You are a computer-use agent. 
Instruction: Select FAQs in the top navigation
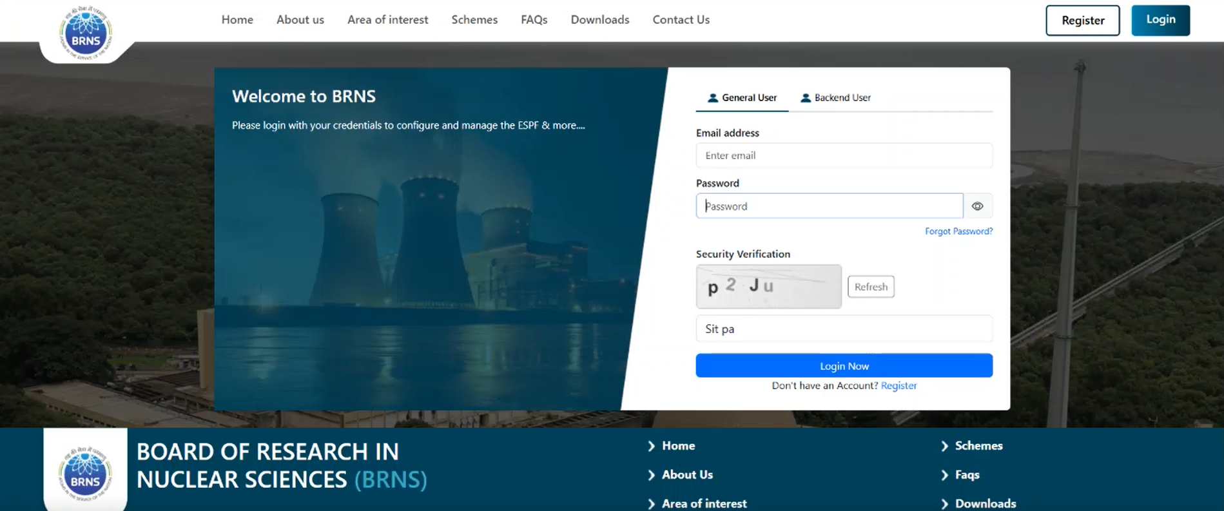pos(534,20)
